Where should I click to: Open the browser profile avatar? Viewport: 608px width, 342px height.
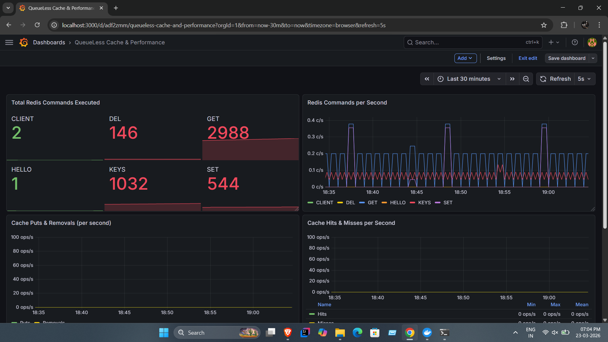pyautogui.click(x=585, y=25)
